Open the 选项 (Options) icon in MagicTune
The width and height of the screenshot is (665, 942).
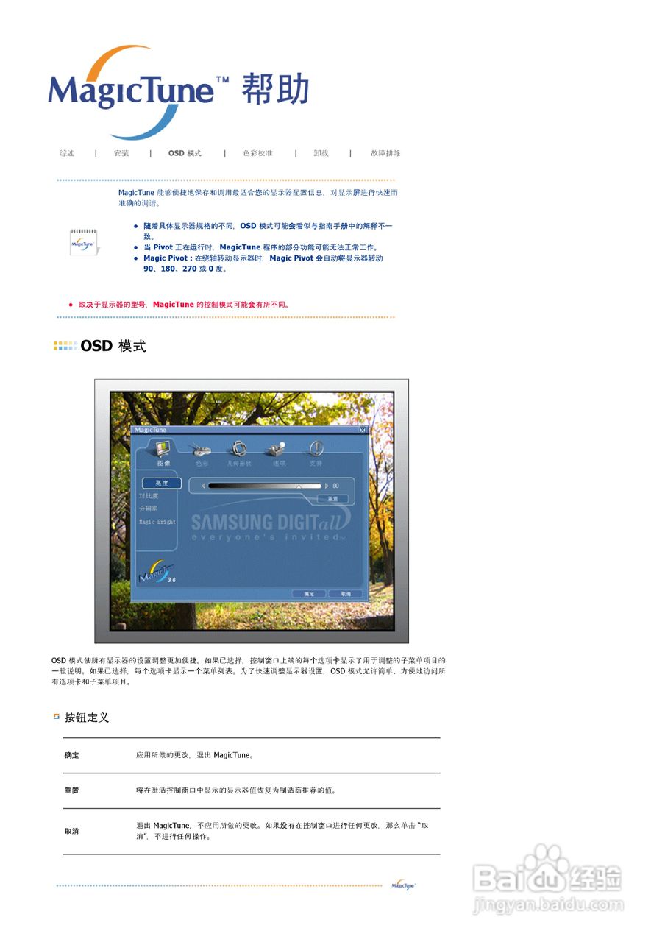click(278, 447)
